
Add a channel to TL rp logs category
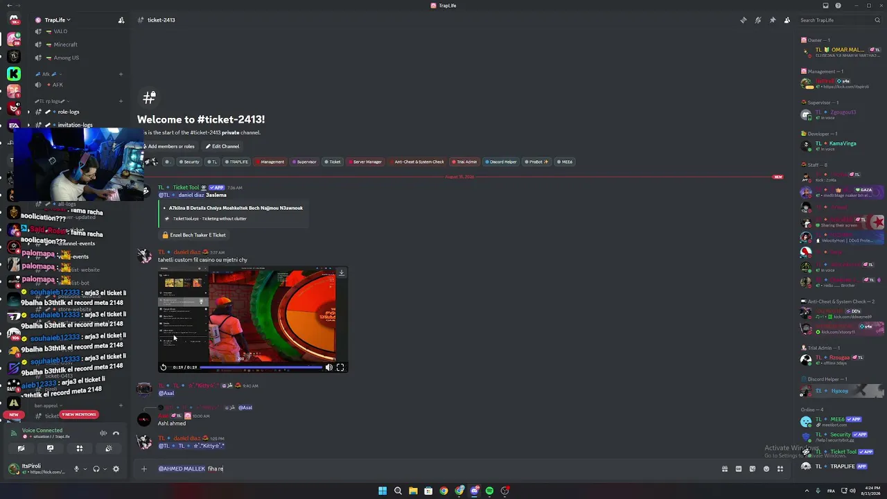[121, 101]
